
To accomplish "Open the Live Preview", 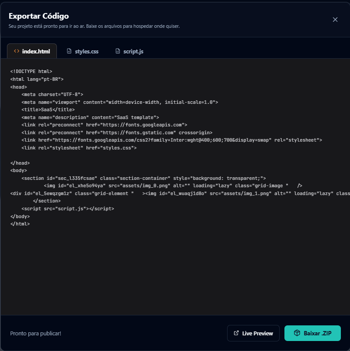I will (x=253, y=333).
